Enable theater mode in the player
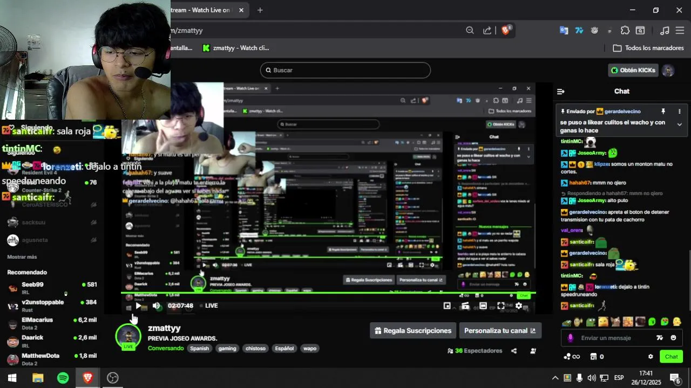 (x=483, y=306)
